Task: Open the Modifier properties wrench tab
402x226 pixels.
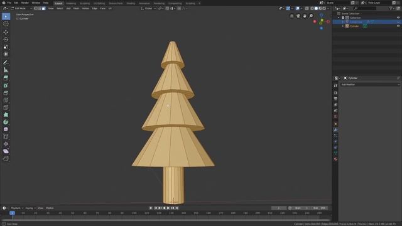Action: tap(335, 130)
